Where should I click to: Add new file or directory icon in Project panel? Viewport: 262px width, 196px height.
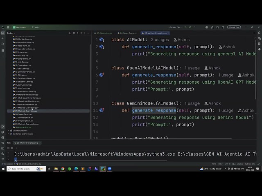[x=70, y=33]
